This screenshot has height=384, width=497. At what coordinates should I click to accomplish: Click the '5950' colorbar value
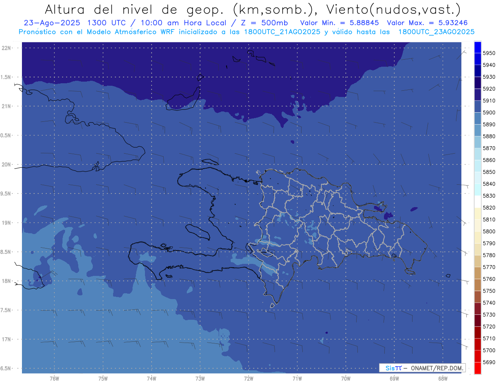click(489, 53)
